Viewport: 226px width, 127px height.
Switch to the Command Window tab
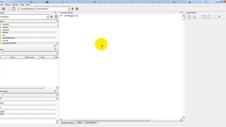[x=67, y=122]
